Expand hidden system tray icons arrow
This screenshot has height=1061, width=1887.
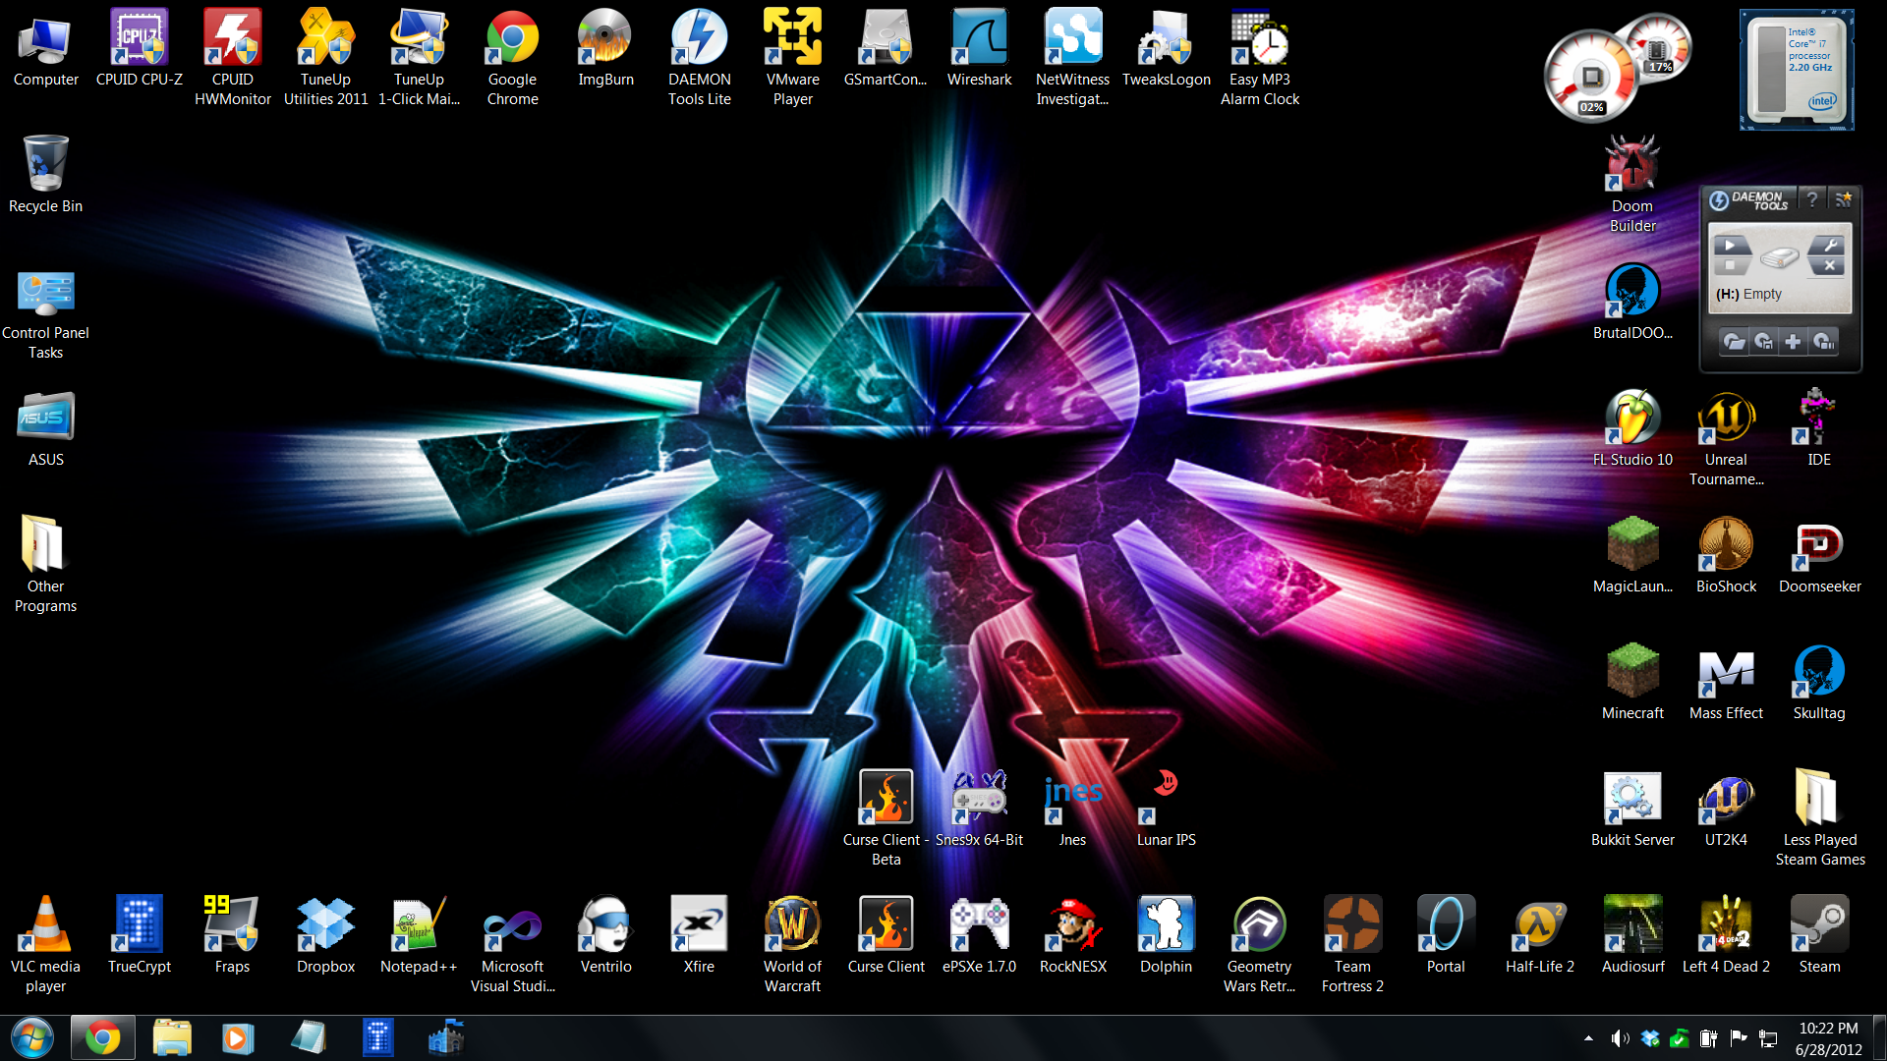tap(1588, 1038)
